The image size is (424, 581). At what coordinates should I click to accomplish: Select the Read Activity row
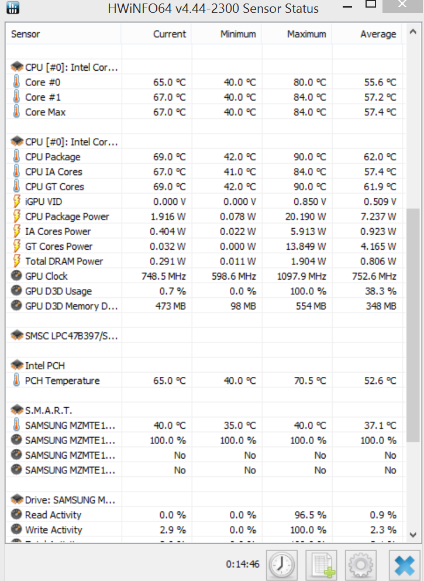[53, 515]
